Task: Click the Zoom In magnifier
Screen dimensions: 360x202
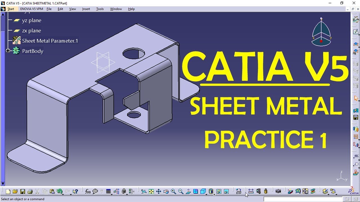Action: point(173,192)
